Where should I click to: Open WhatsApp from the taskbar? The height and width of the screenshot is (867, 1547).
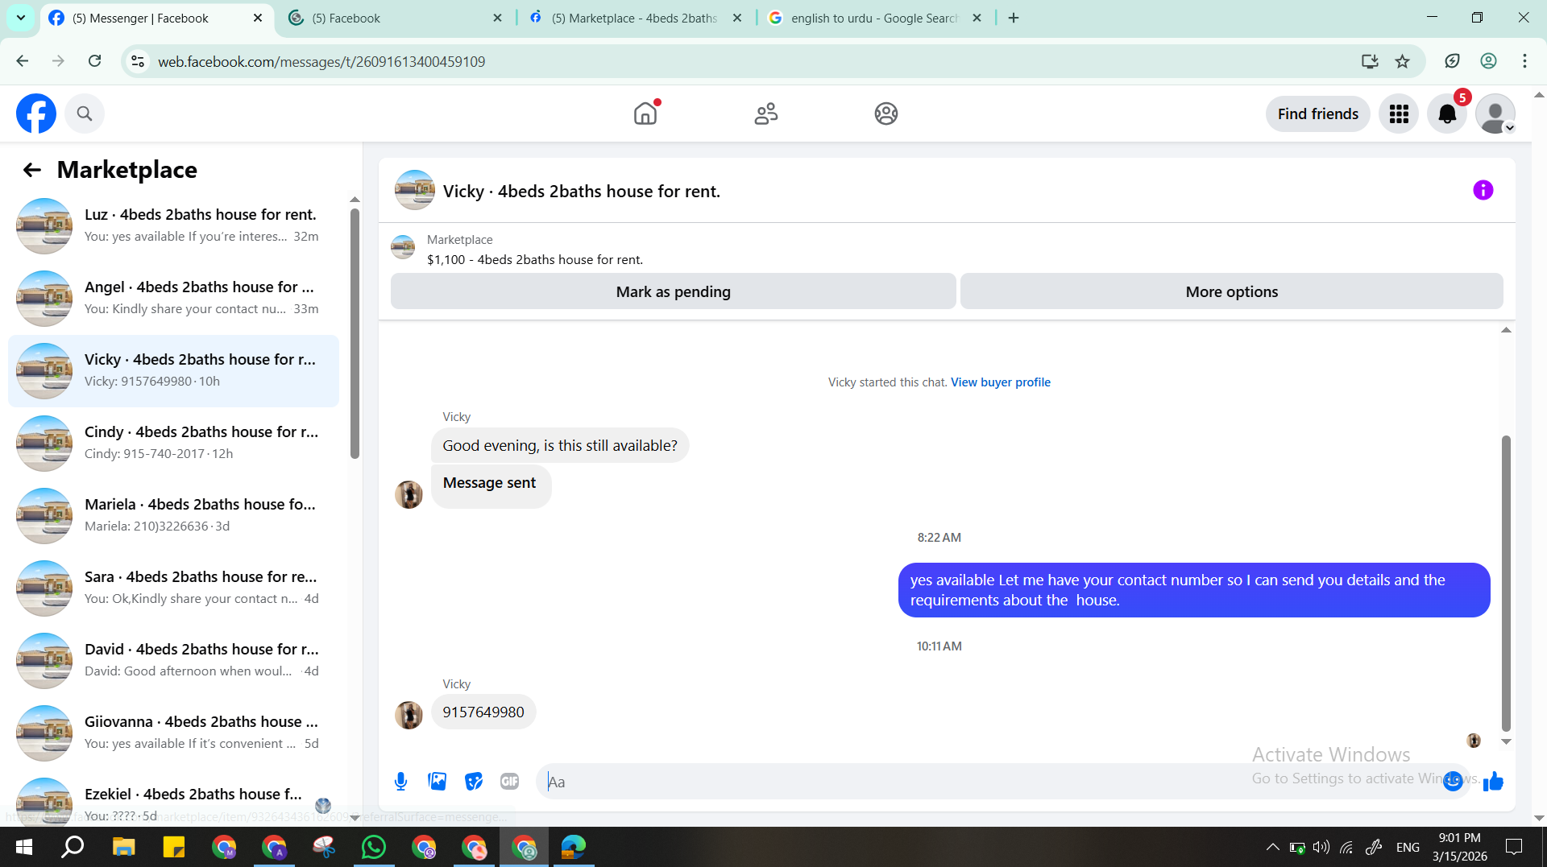tap(374, 847)
